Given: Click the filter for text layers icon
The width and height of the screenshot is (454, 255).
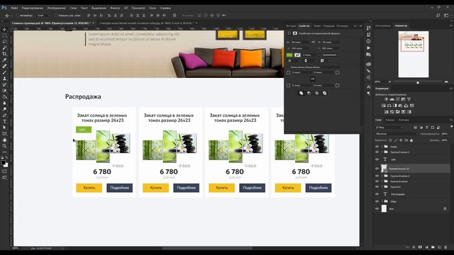Looking at the screenshot, I should click(x=427, y=127).
